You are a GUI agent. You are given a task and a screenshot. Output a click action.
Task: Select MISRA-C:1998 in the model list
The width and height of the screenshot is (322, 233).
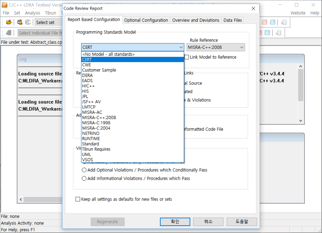tap(132, 123)
